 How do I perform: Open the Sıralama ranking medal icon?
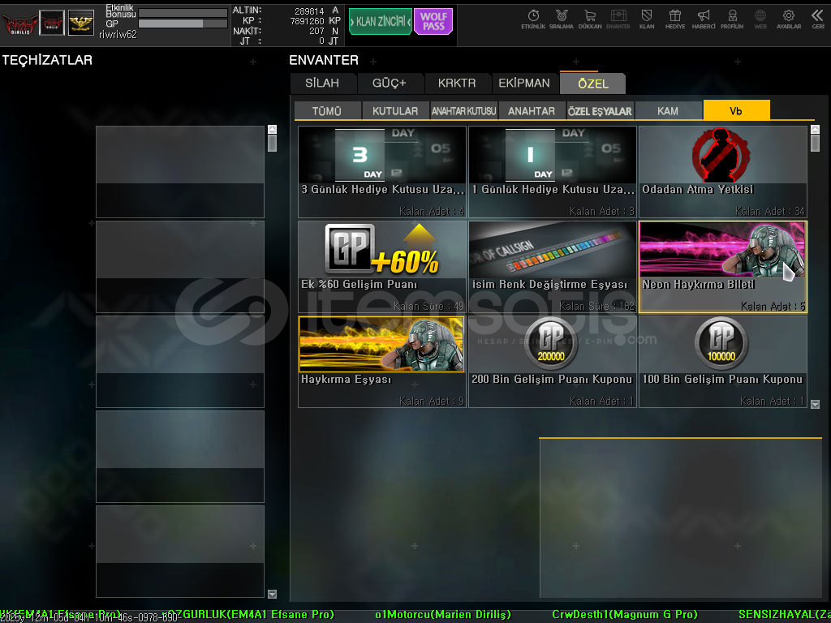562,17
